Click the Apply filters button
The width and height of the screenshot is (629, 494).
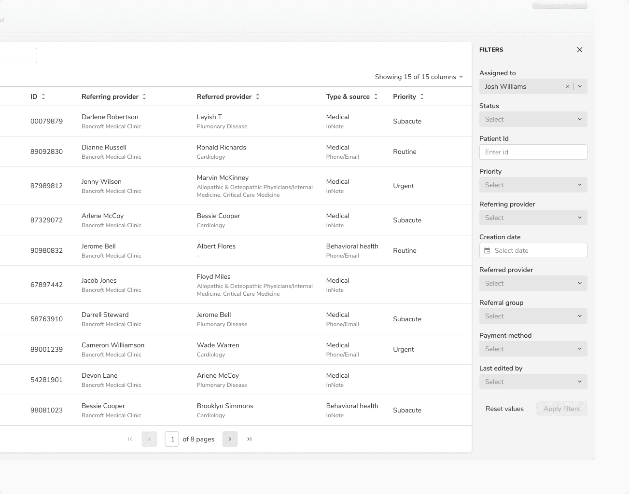pos(561,409)
